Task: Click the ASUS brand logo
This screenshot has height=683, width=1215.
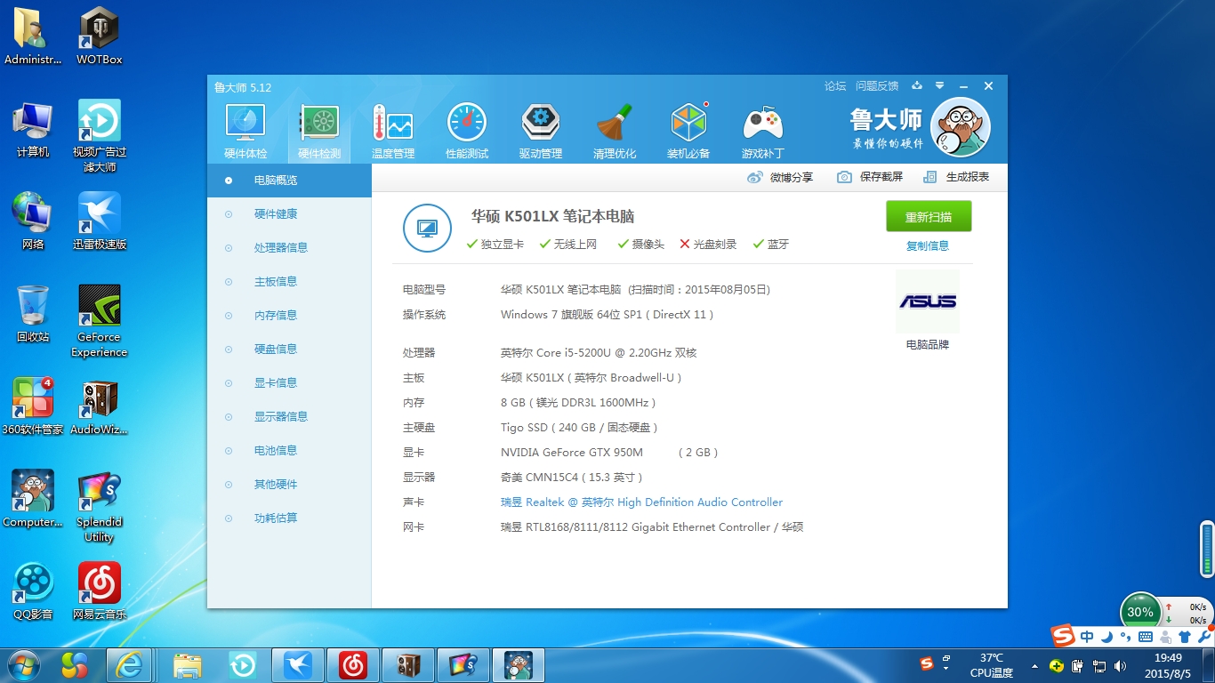Action: point(928,301)
